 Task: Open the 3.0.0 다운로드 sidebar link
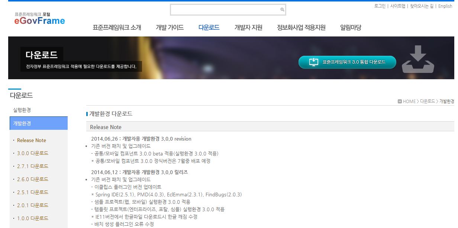click(x=33, y=153)
